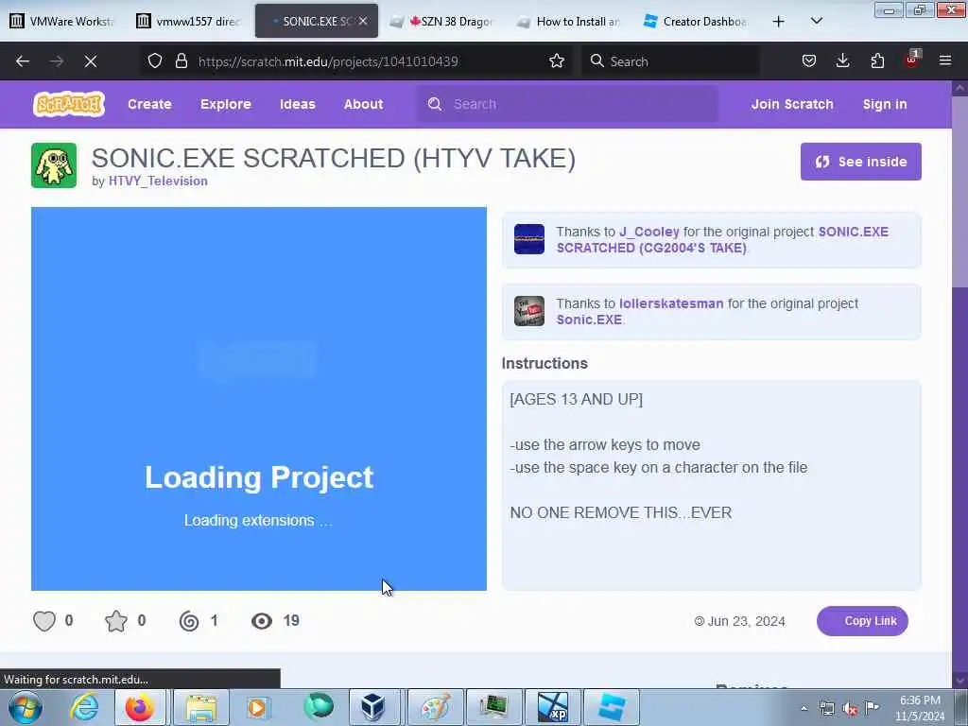
Task: Click the Scratch logo
Action: click(x=68, y=104)
